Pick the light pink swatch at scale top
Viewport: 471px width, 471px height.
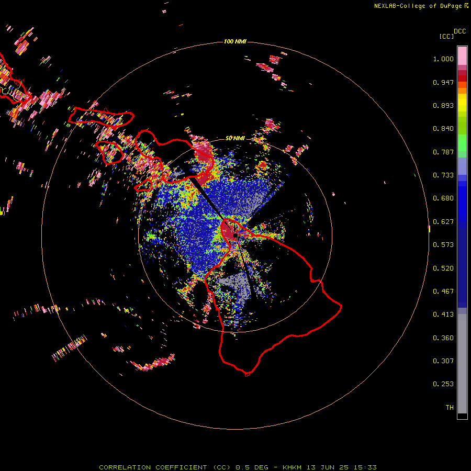point(462,55)
